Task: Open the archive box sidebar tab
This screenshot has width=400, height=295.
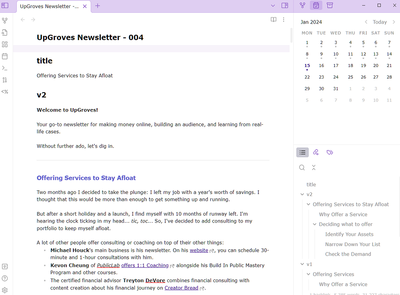Action: [x=330, y=5]
